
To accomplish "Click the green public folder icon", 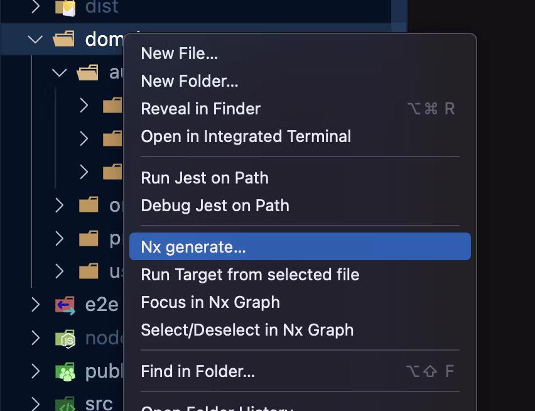I will click(65, 372).
